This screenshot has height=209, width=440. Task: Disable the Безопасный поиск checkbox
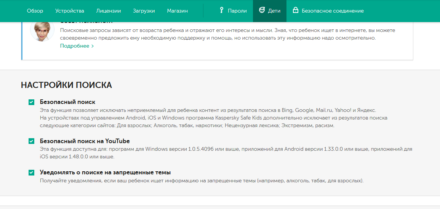click(31, 102)
